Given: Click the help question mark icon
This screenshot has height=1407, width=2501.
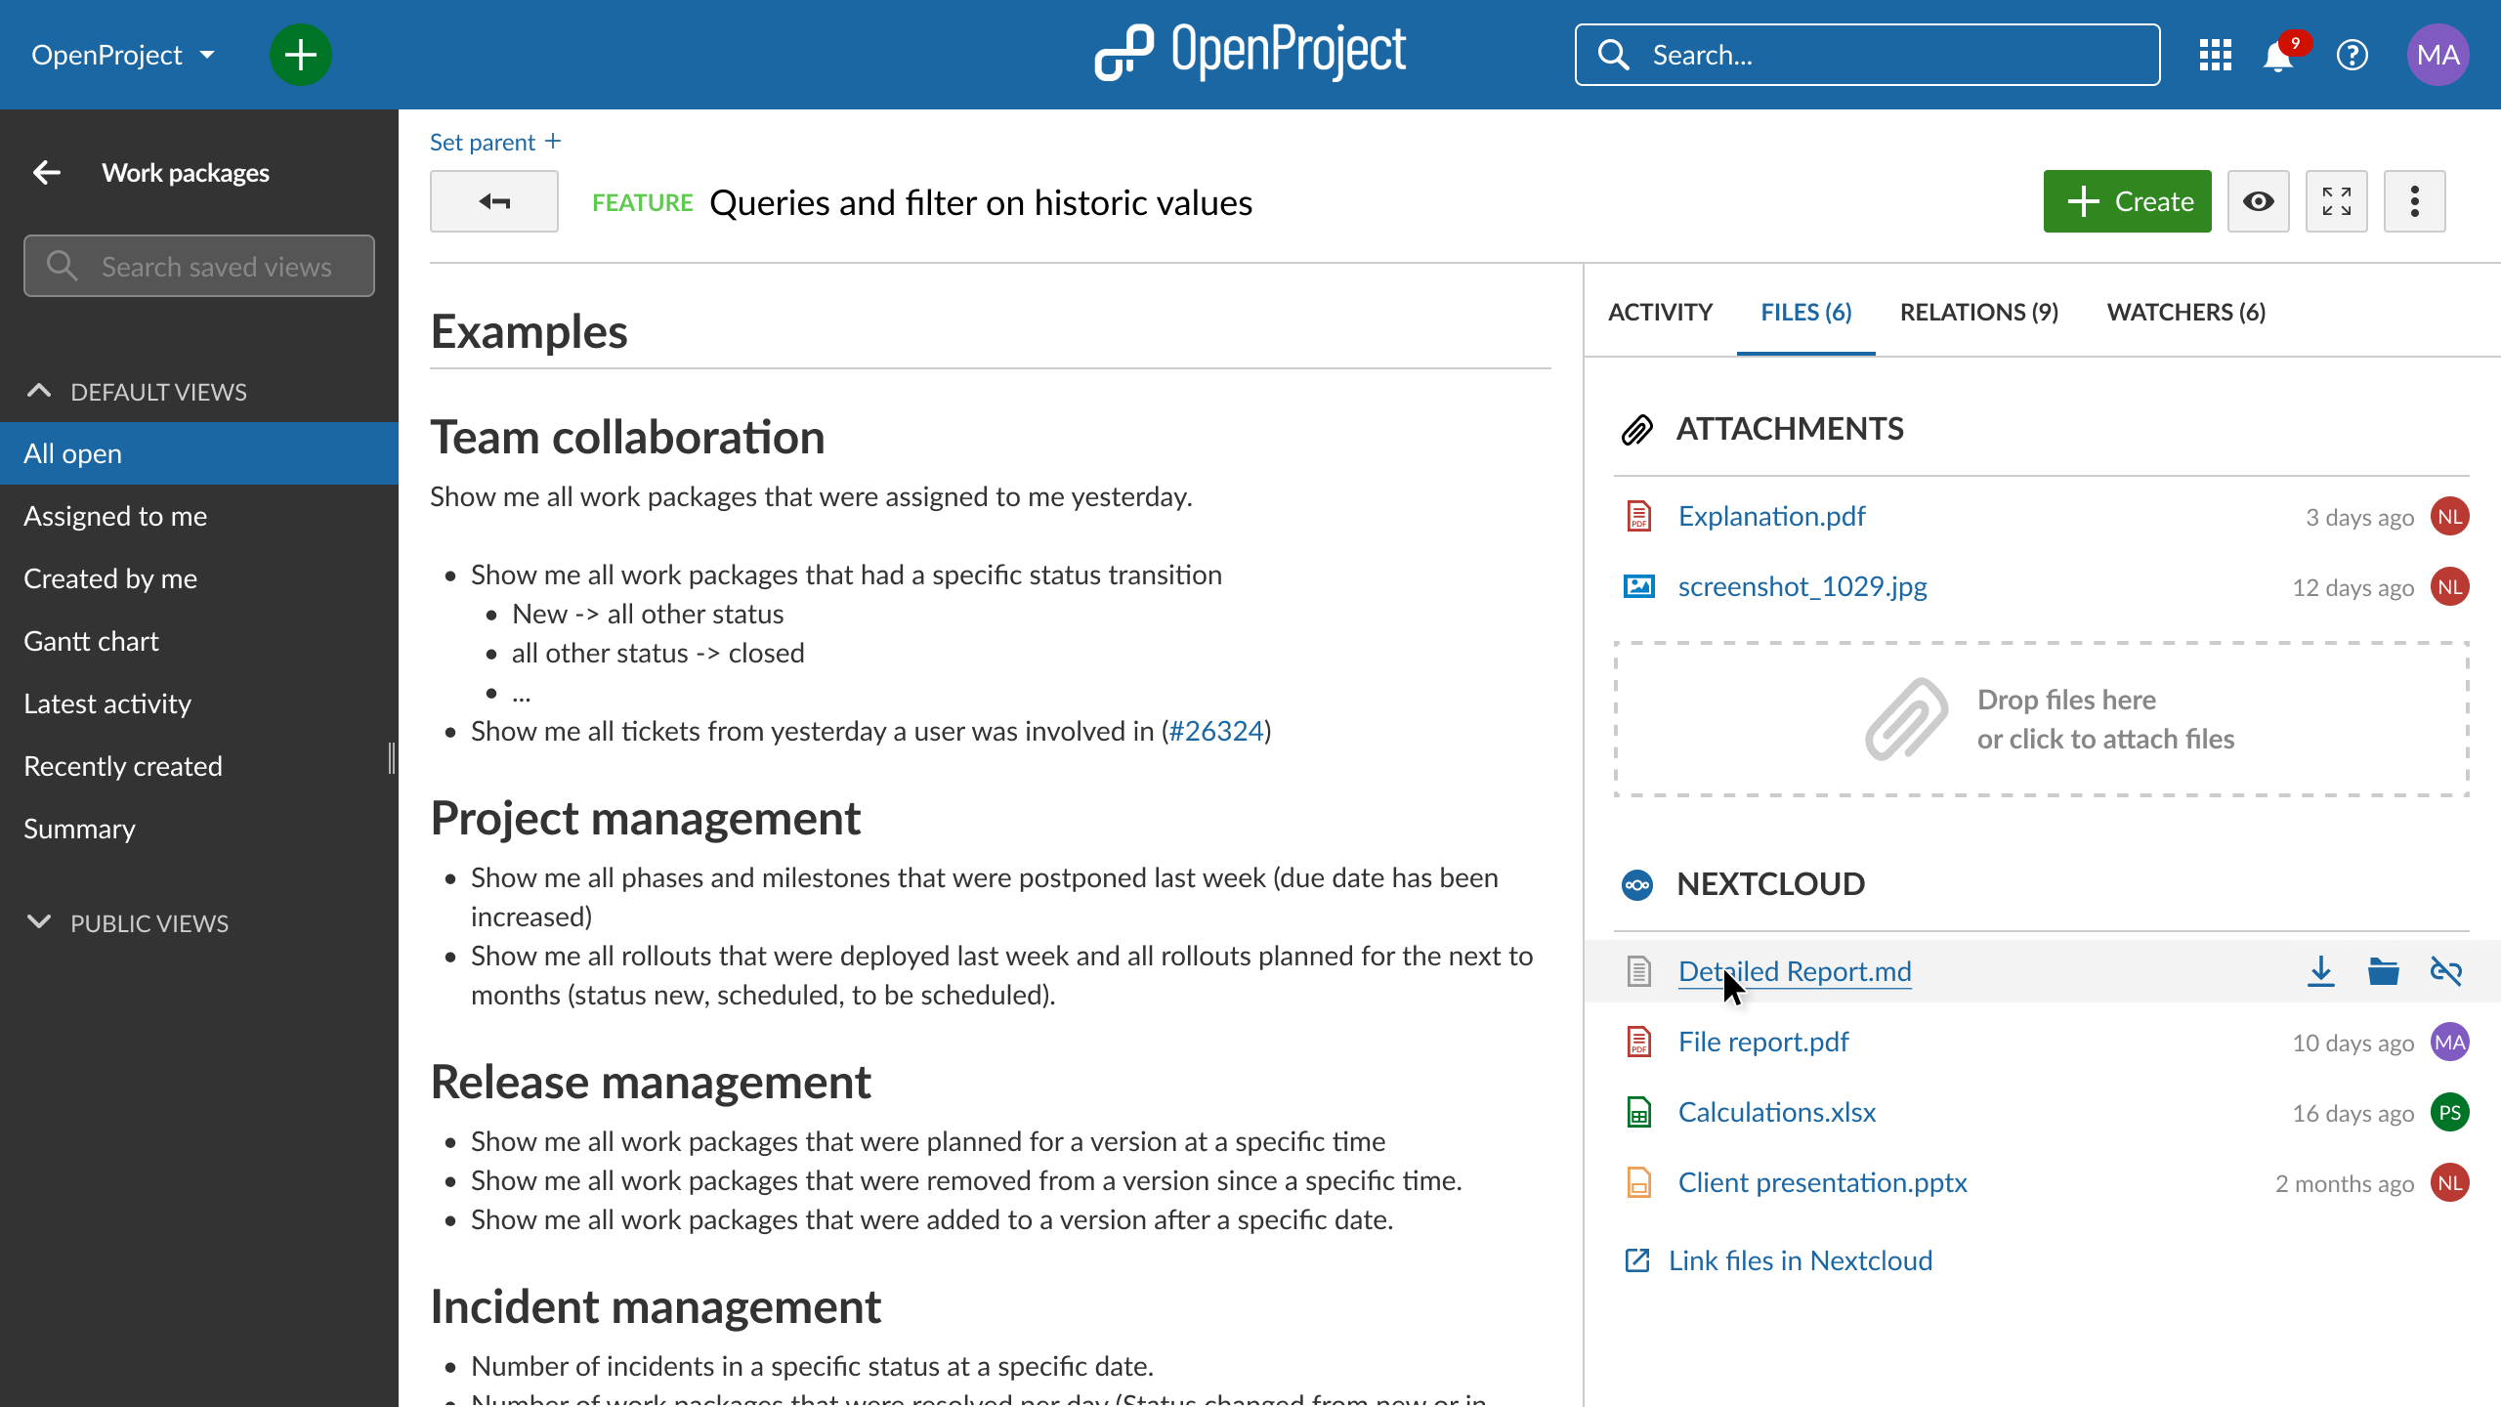Looking at the screenshot, I should coord(2352,55).
